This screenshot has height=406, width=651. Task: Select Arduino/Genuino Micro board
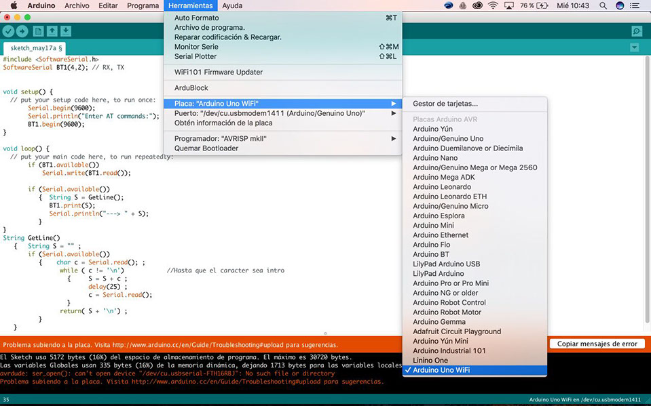coord(475,206)
